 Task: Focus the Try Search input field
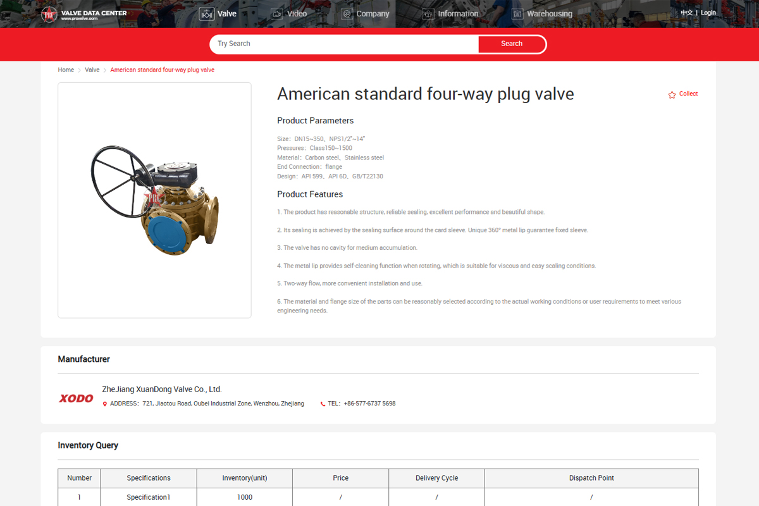[345, 44]
